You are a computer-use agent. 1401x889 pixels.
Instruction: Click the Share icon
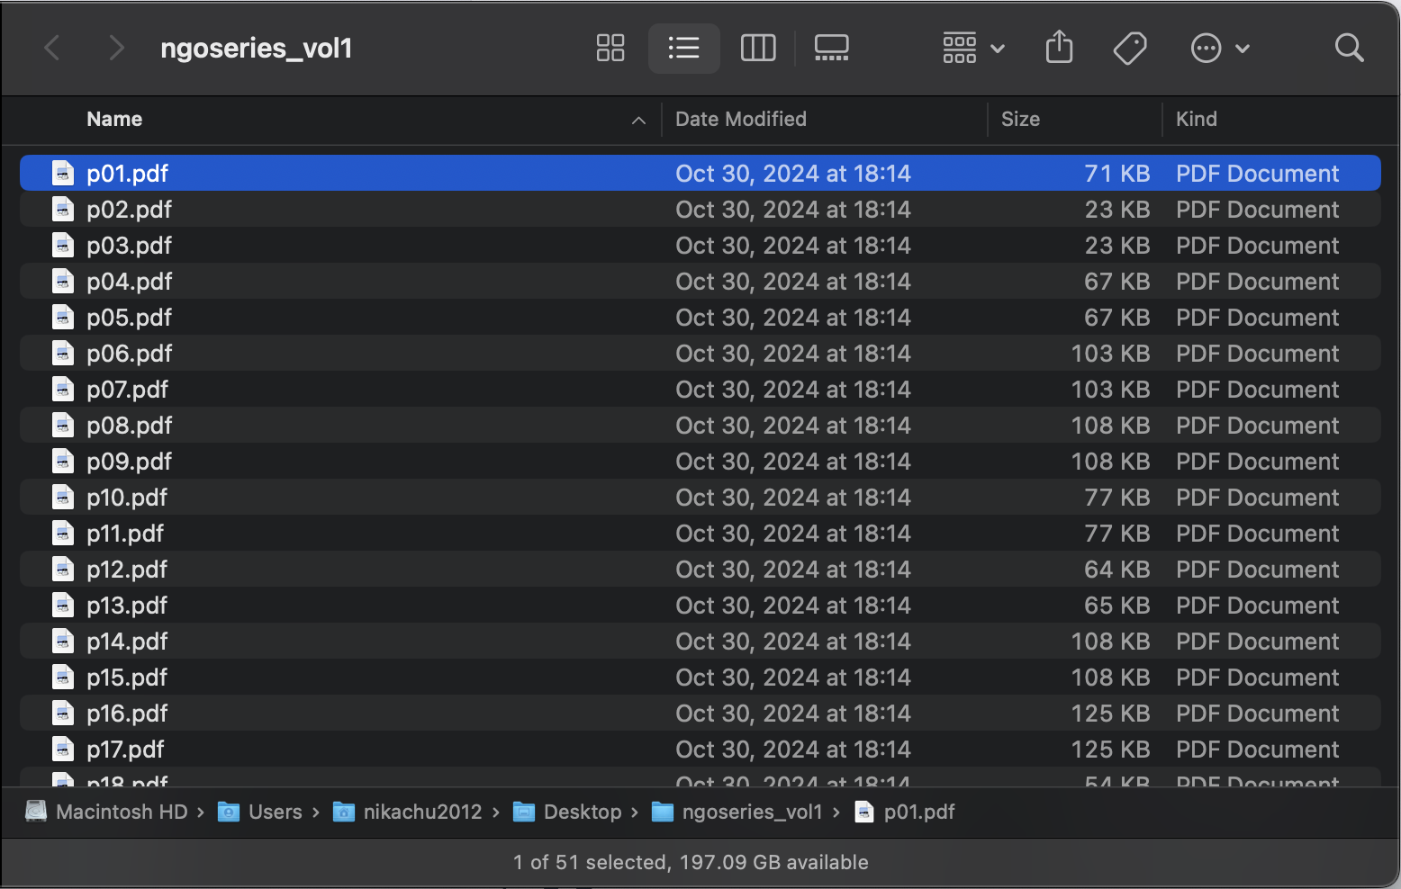(x=1059, y=48)
